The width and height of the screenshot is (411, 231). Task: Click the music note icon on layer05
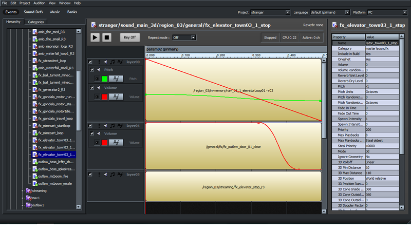[113, 175]
